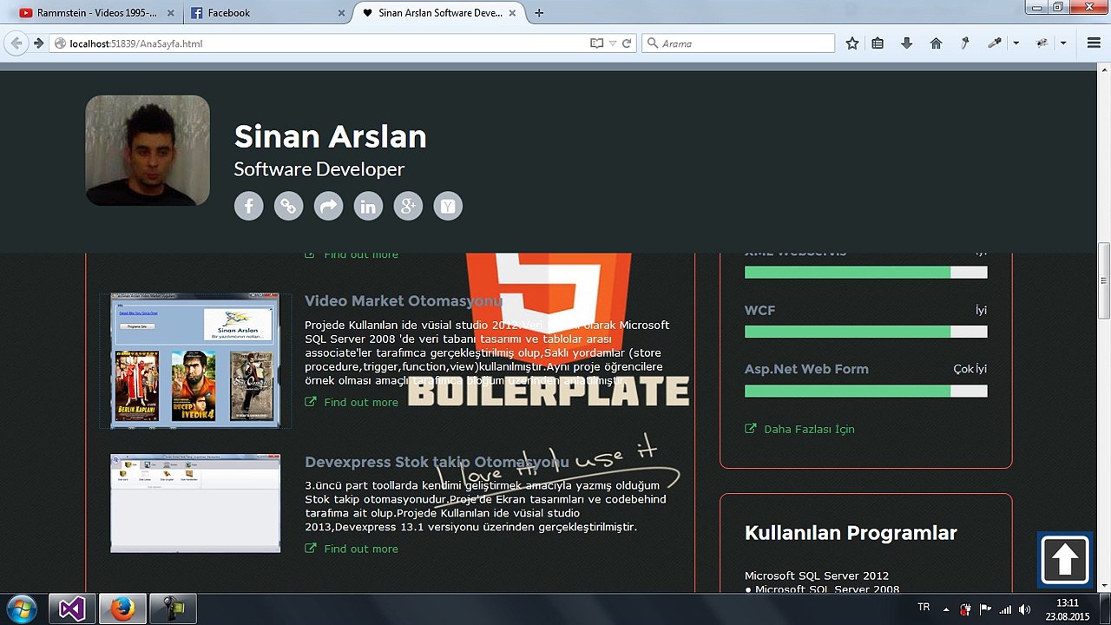Screen dimensions: 1111x625
Task: Click the Asp.Net Web Form progress bar
Action: pyautogui.click(x=865, y=391)
